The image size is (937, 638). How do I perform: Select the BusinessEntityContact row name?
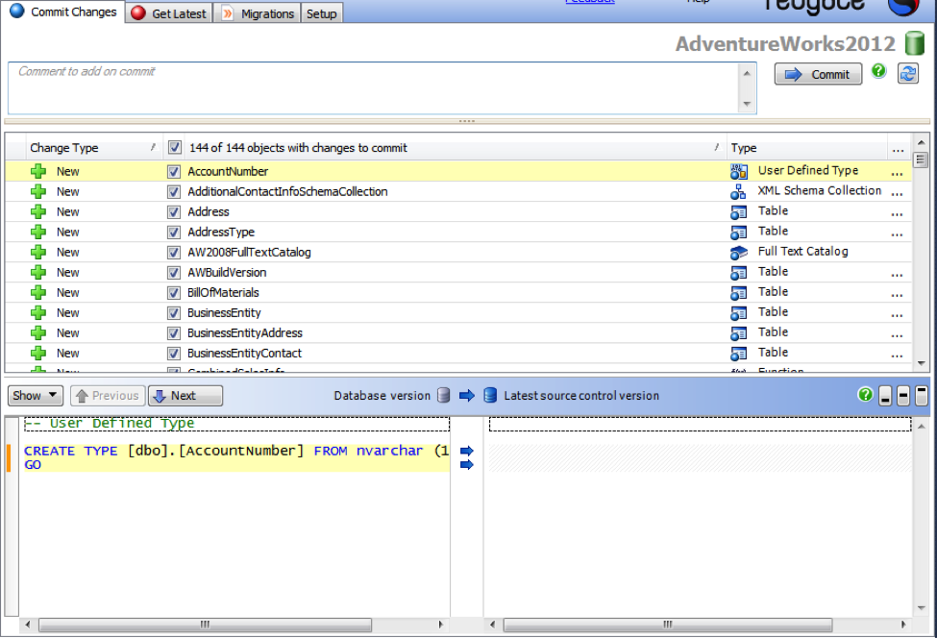[x=244, y=354]
